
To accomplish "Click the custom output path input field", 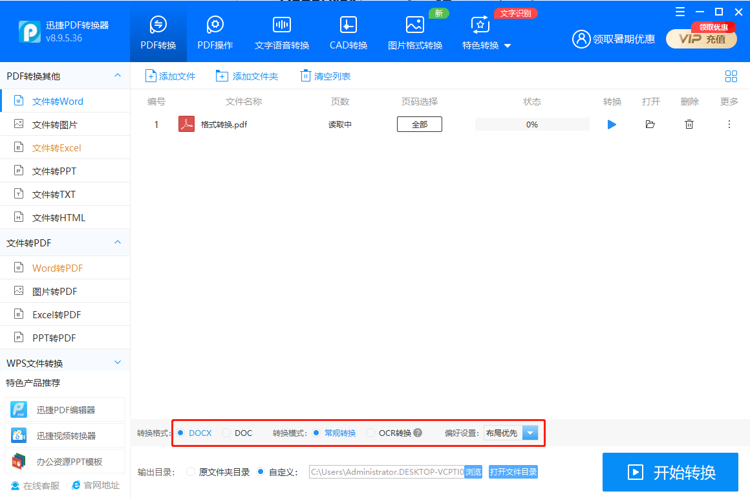I will pos(385,472).
